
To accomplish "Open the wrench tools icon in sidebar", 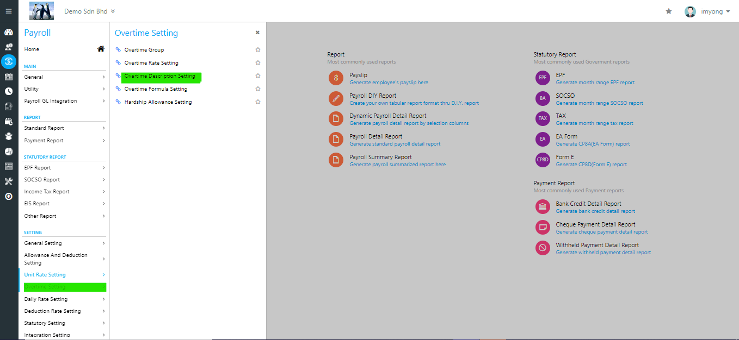I will 9,181.
